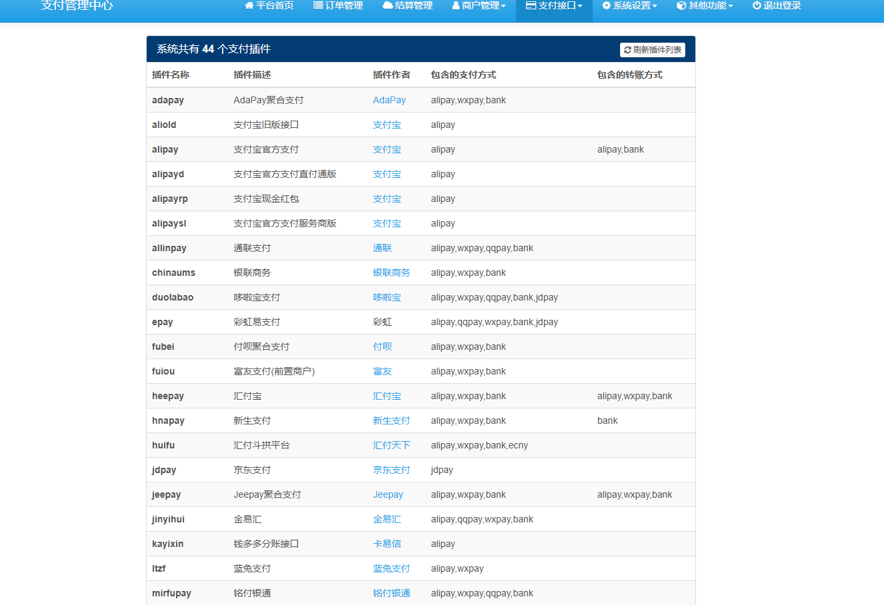Screen dimensions: 884x605
Task: Click the cloud icon beside 结算管理
Action: click(x=388, y=5)
